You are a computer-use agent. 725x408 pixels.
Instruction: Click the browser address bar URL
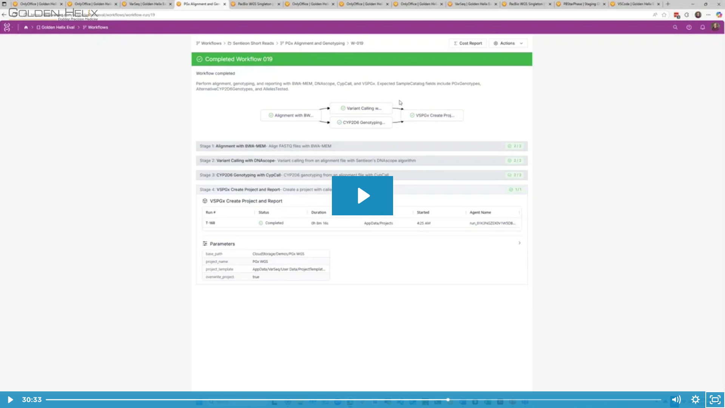(x=93, y=15)
